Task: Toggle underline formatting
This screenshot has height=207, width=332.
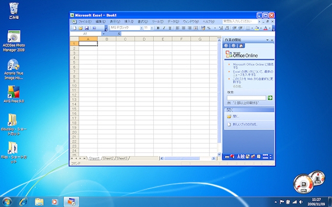Action: 169,28
